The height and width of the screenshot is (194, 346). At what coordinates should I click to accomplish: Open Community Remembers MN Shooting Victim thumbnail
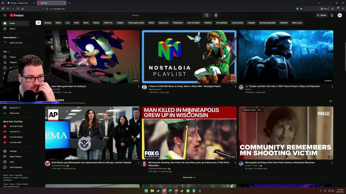[x=286, y=133]
